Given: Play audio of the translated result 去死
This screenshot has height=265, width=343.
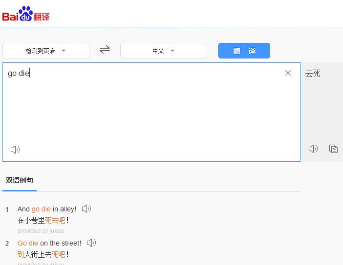Looking at the screenshot, I should coord(313,149).
